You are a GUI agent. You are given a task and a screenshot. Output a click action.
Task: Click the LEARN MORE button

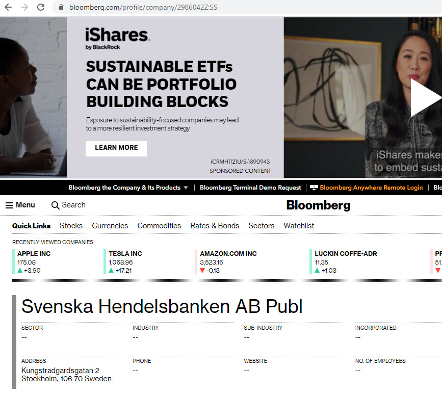[x=116, y=148]
